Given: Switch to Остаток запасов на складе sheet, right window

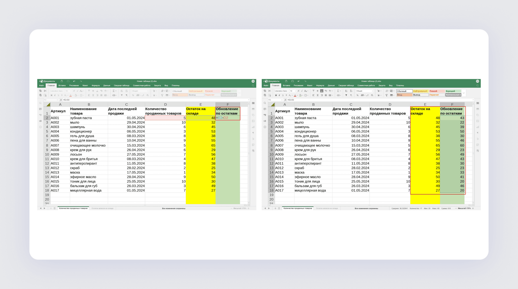Looking at the screenshot, I should point(327,208).
